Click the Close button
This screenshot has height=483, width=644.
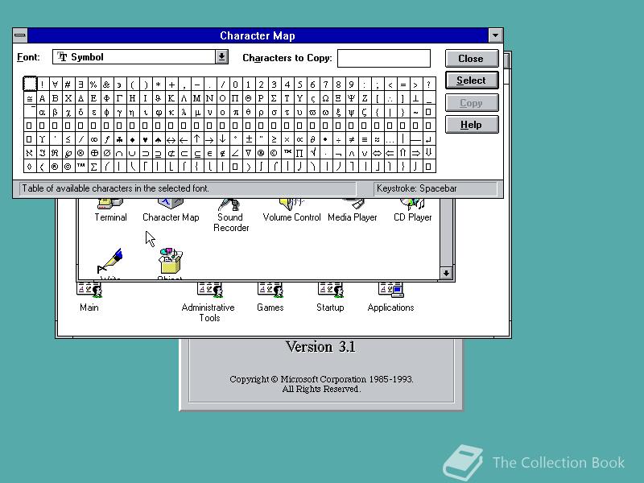click(x=472, y=58)
